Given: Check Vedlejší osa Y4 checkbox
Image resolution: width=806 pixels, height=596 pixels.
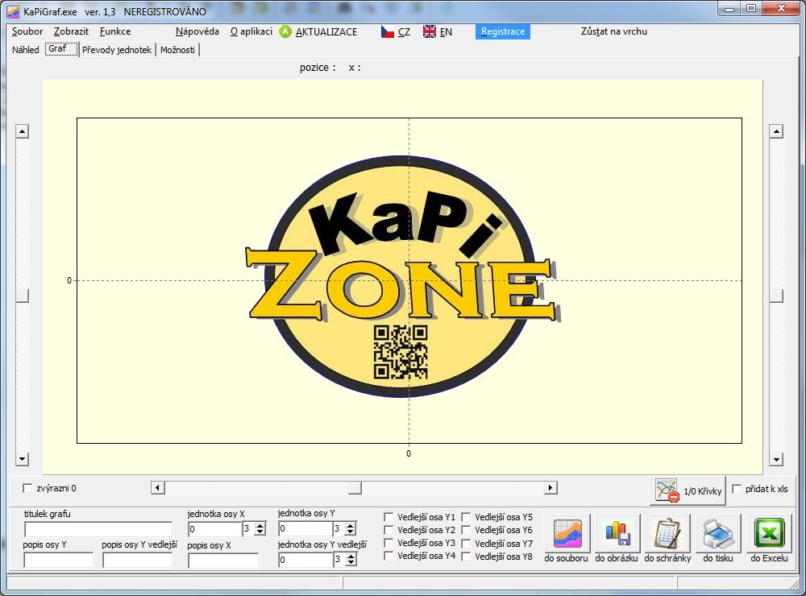Looking at the screenshot, I should click(x=388, y=556).
